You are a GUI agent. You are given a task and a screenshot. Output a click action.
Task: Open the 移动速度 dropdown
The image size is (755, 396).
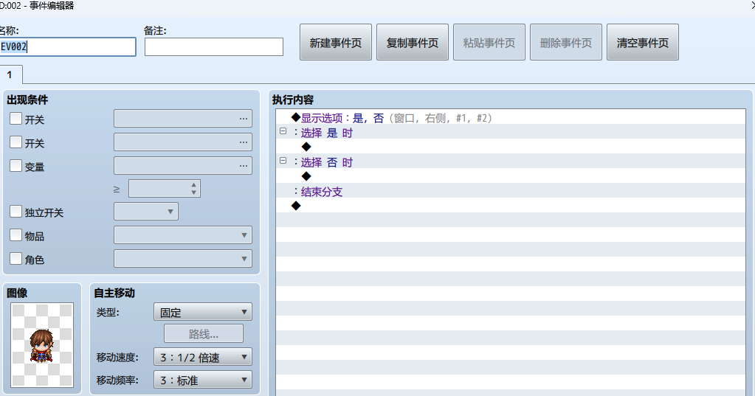pyautogui.click(x=203, y=357)
